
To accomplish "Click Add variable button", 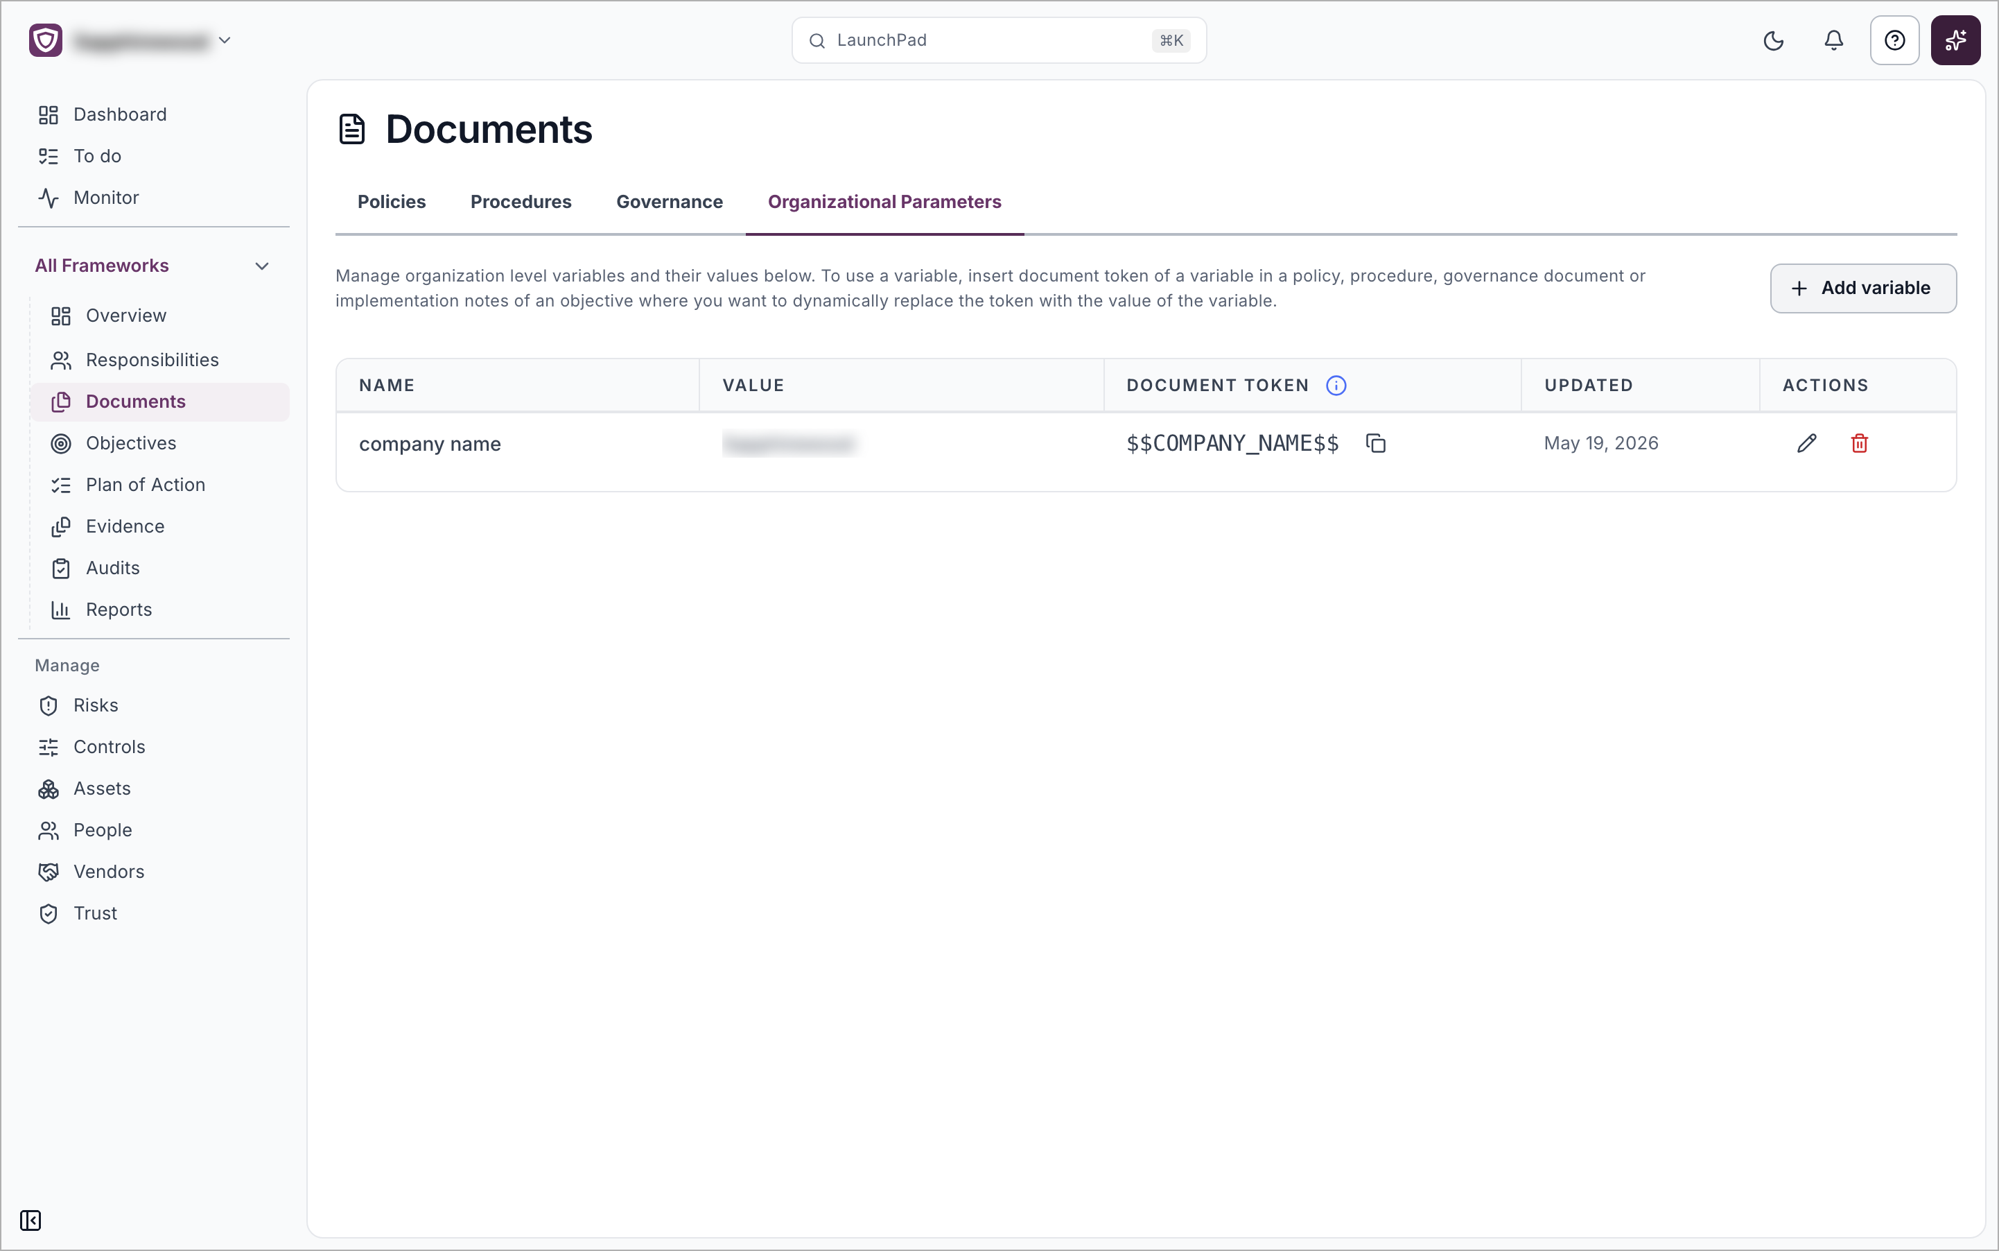I will (x=1862, y=288).
